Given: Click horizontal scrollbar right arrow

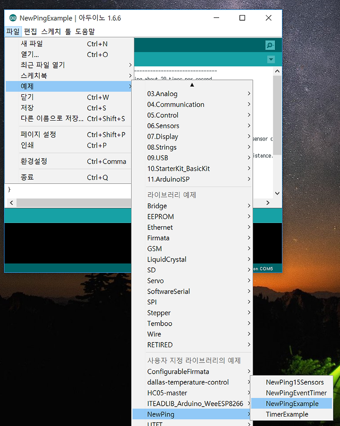Looking at the screenshot, I should pyautogui.click(x=268, y=203).
